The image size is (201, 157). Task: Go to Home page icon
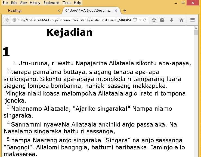(181, 20)
